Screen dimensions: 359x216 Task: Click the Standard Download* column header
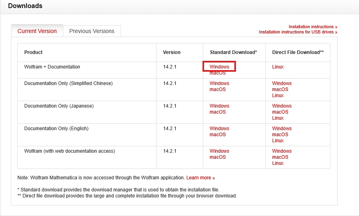pyautogui.click(x=234, y=52)
